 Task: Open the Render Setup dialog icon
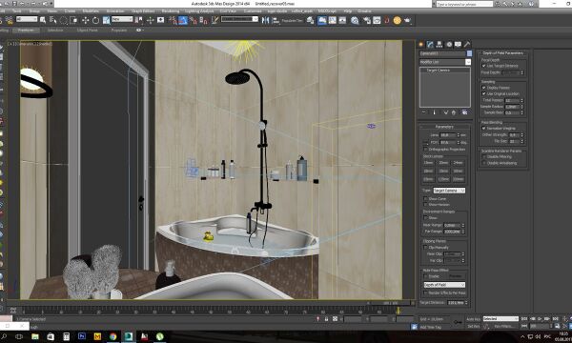pyautogui.click(x=367, y=20)
